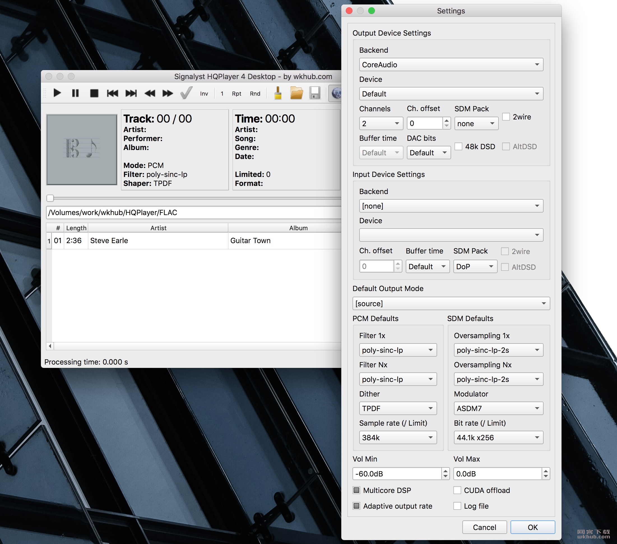The width and height of the screenshot is (617, 544).
Task: Select the Steve Earle playlist row
Action: pos(194,240)
